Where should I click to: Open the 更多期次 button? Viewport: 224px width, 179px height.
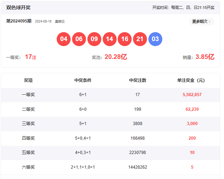click(200, 21)
